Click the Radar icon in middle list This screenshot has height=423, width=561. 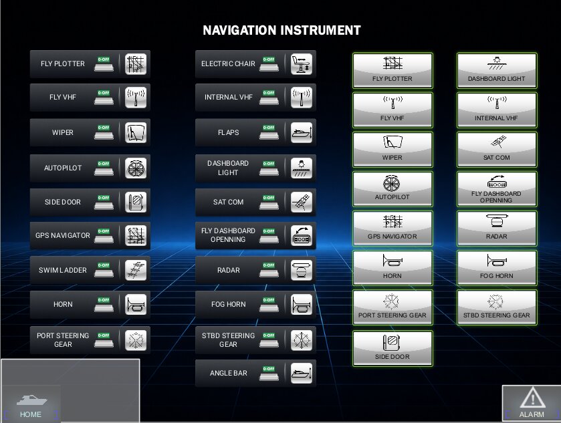point(302,270)
